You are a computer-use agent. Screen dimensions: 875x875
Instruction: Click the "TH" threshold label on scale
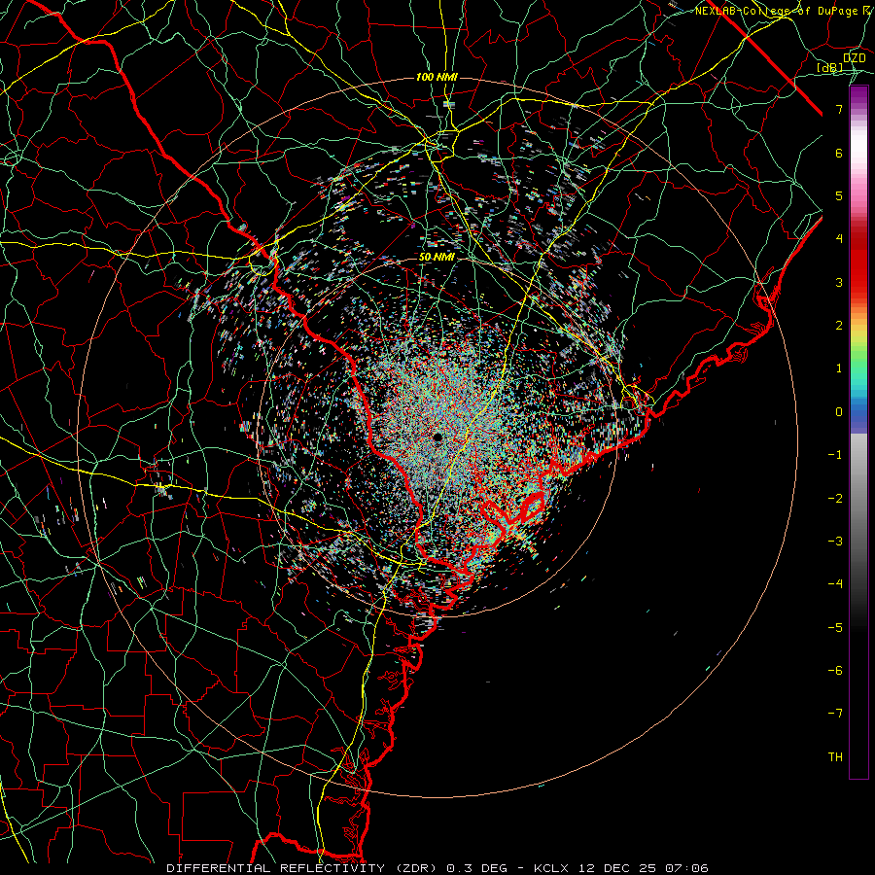pos(835,756)
